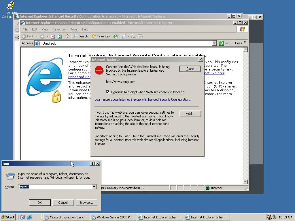This screenshot has width=295, height=221.
Task: Open the Help menu
Action: tap(85, 30)
